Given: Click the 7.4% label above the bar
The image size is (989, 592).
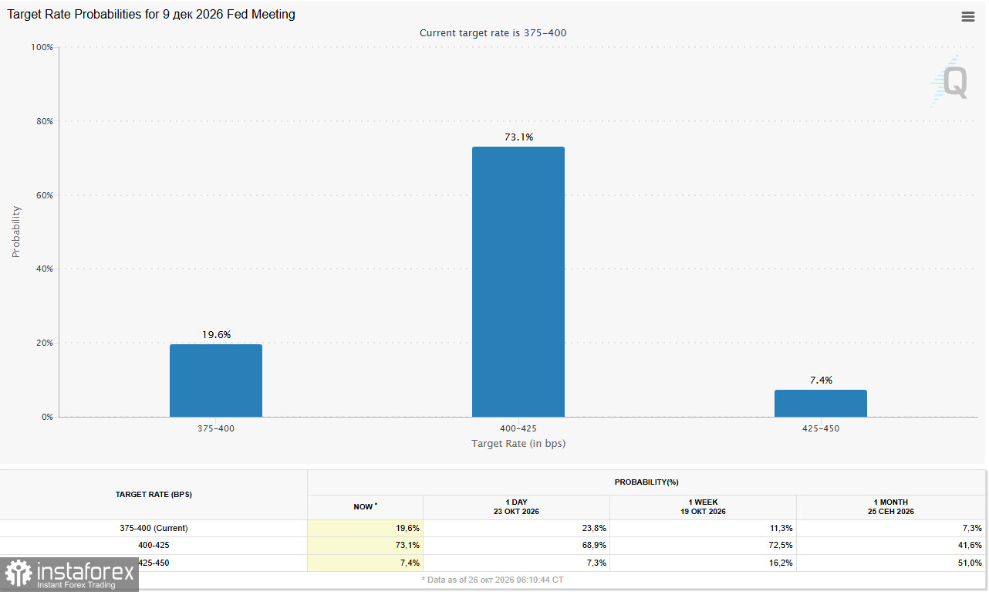Looking at the screenshot, I should click(x=821, y=380).
